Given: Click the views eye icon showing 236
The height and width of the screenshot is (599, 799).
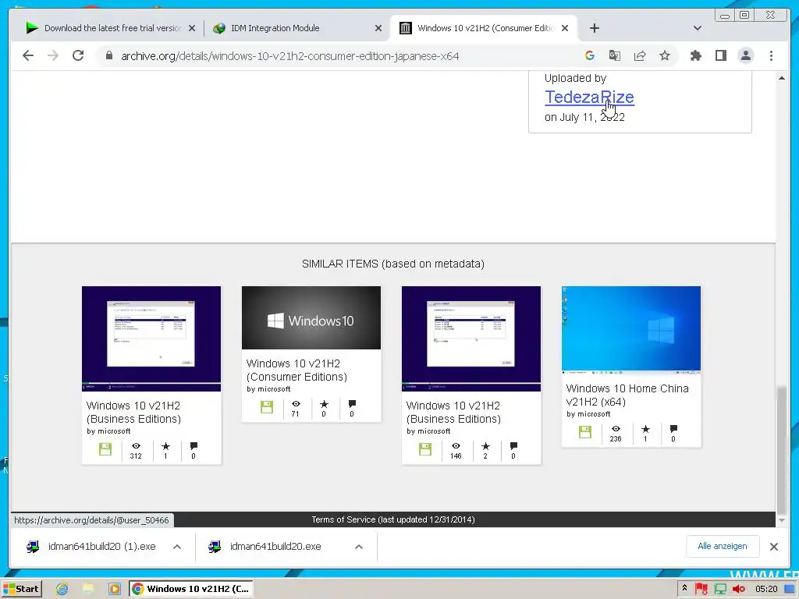Looking at the screenshot, I should click(616, 428).
